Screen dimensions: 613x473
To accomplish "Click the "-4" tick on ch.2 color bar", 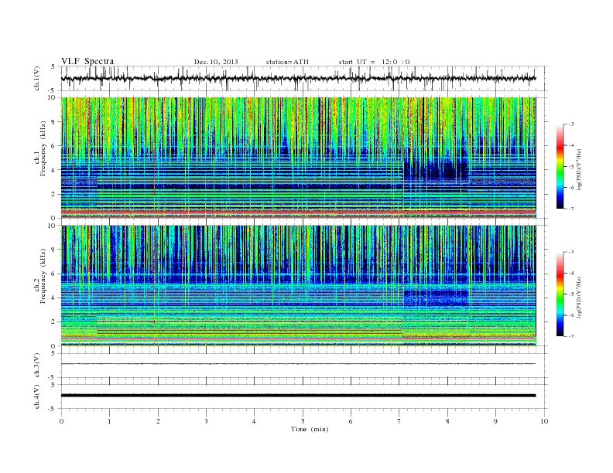I will click(570, 273).
